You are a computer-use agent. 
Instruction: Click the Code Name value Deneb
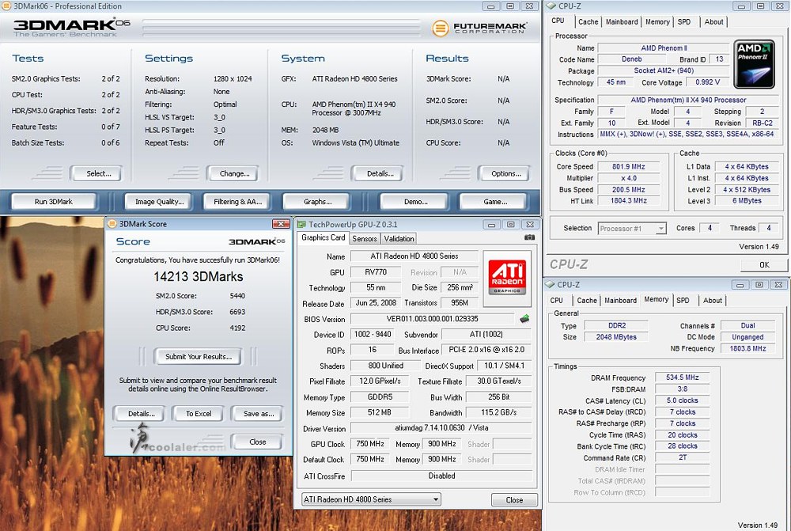[631, 59]
